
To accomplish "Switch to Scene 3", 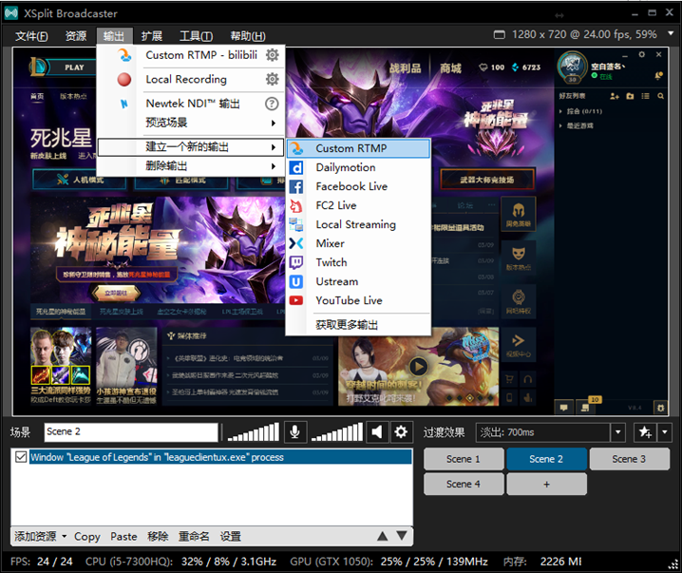I will click(629, 459).
